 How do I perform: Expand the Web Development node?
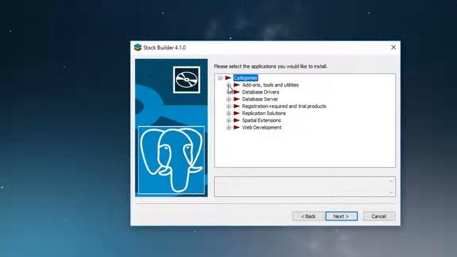pyautogui.click(x=228, y=127)
